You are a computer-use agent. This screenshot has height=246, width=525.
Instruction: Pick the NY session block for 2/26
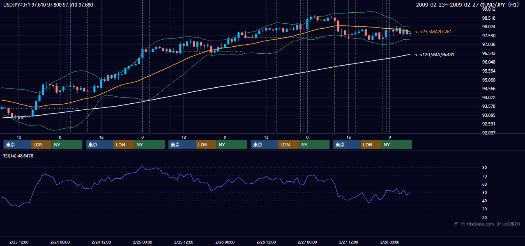coord(314,145)
